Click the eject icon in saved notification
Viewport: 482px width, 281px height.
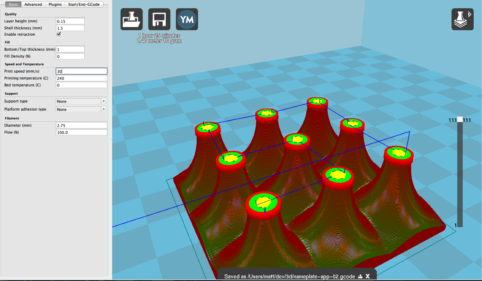pos(360,276)
